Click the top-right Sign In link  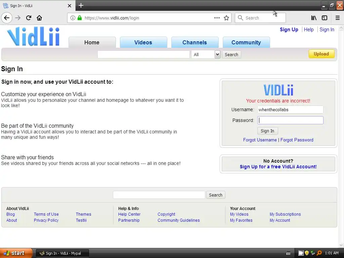327,30
